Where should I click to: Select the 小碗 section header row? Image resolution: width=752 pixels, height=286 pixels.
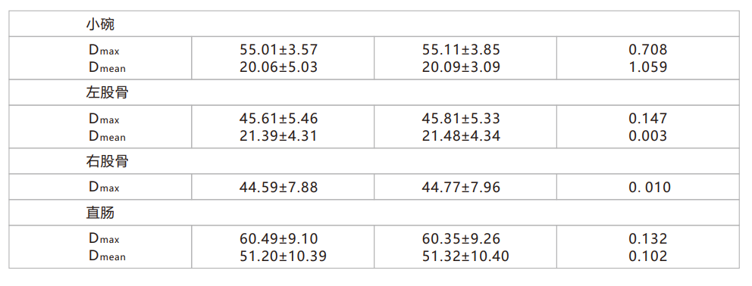coord(374,24)
